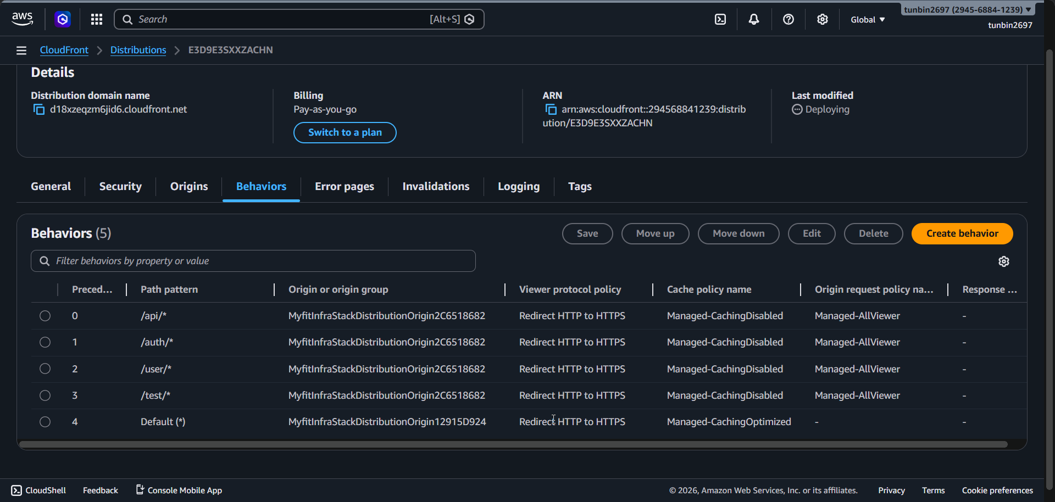This screenshot has height=502, width=1055.
Task: Open the sidebar hamburger menu
Action: [x=21, y=50]
